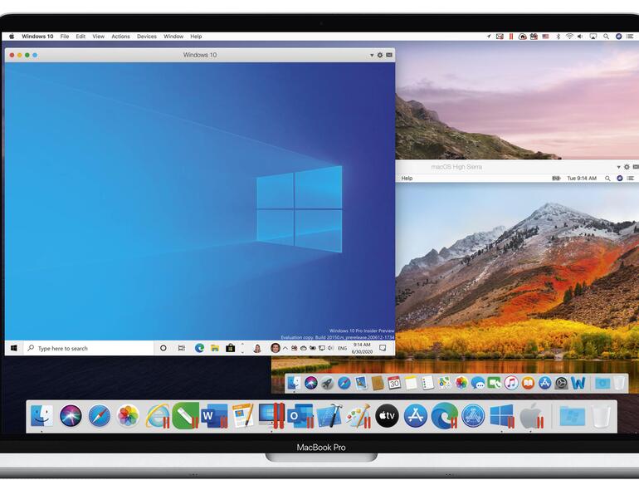639x480 pixels.
Task: Open Bluetooth status in the Mac menu bar
Action: pos(558,37)
